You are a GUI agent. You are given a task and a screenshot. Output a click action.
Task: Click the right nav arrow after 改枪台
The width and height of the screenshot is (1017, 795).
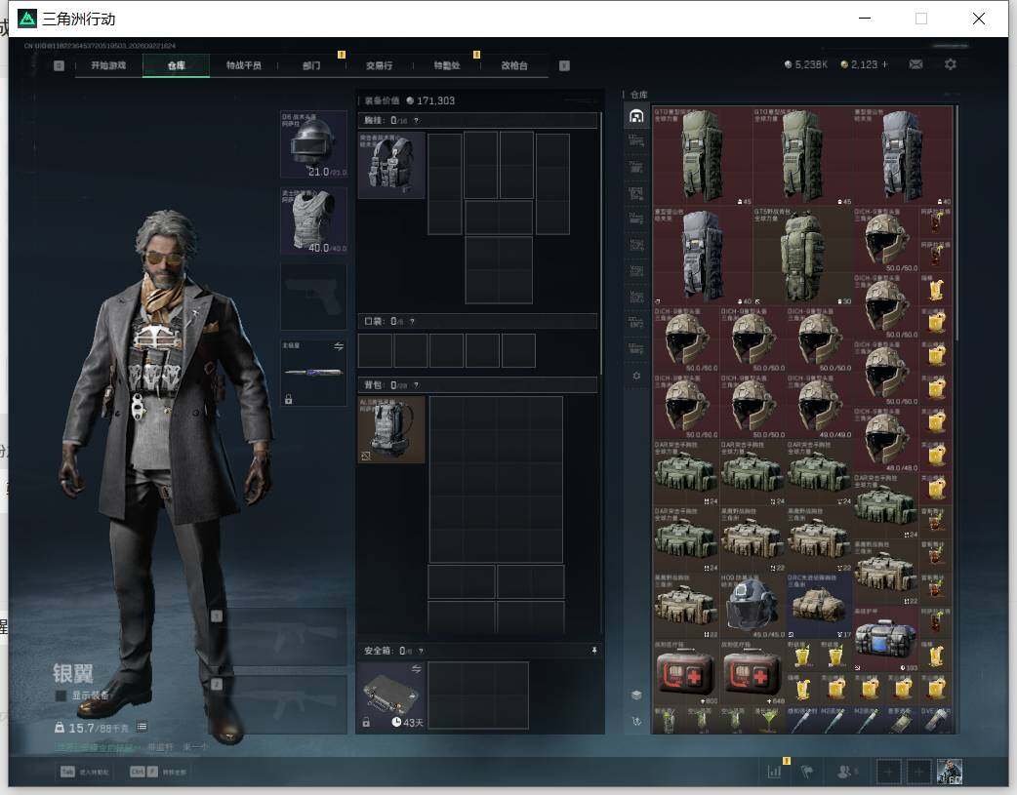(x=564, y=65)
